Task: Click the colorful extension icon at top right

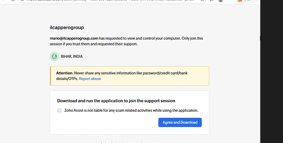Action: [x=240, y=0]
